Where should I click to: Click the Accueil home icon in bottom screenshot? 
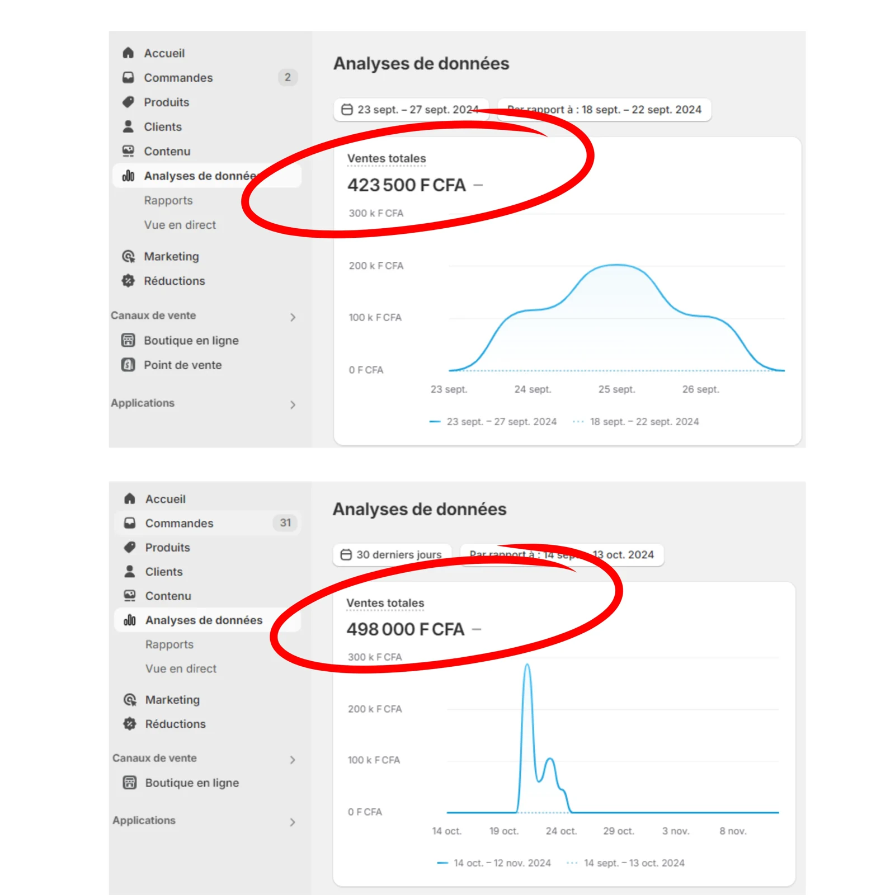click(130, 498)
